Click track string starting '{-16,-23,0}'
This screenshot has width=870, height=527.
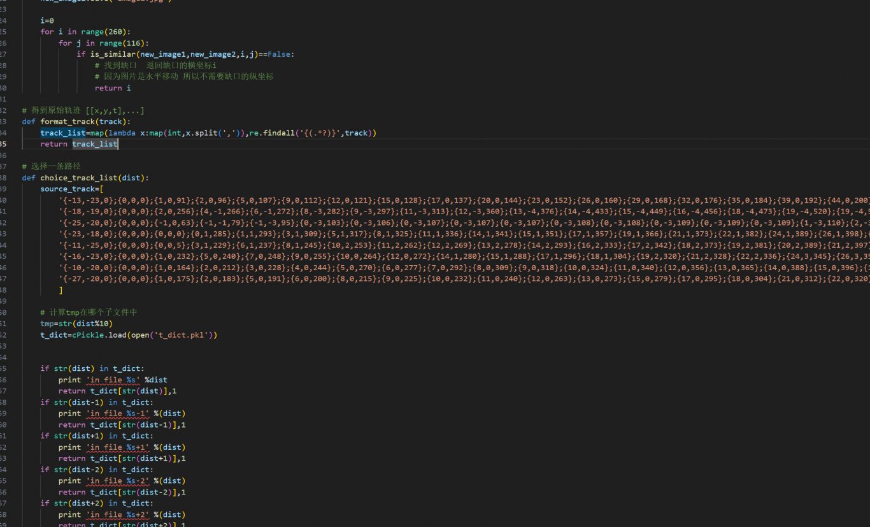point(464,256)
